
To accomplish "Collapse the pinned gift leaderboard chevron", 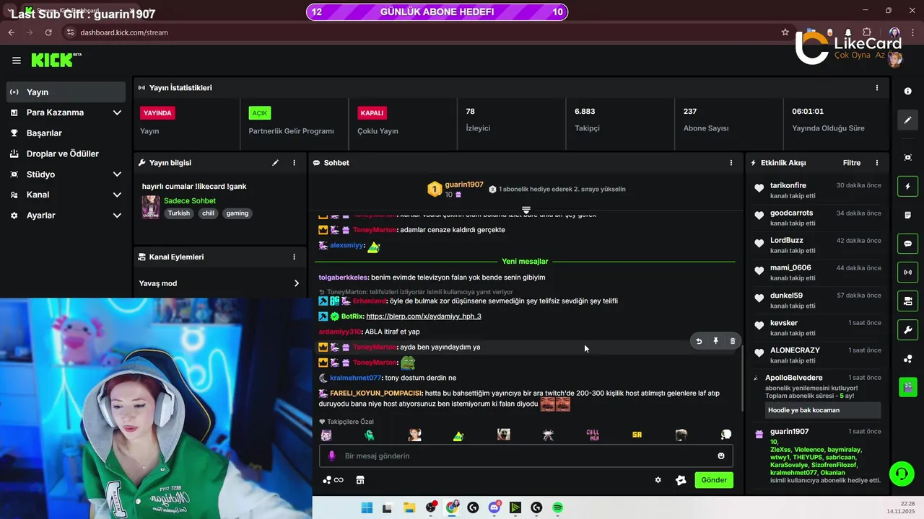I will (x=526, y=210).
